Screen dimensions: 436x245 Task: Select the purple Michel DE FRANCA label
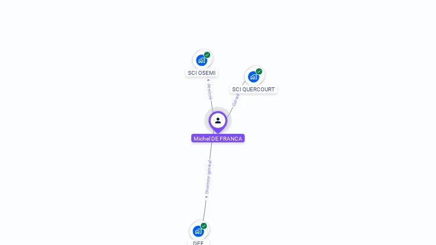[218, 138]
